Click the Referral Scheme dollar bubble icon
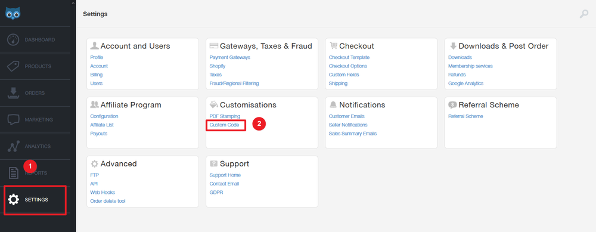The width and height of the screenshot is (596, 232). click(x=452, y=104)
